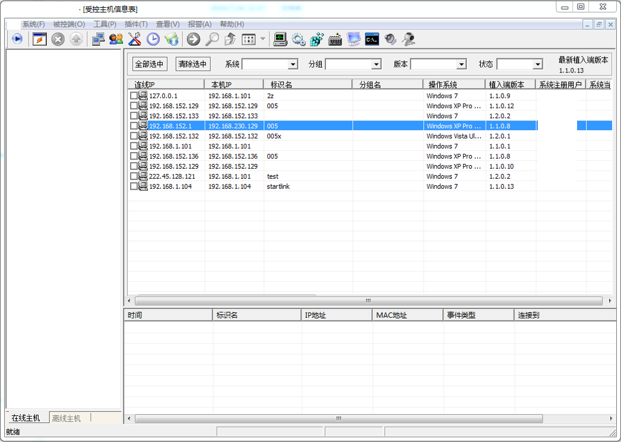621x442 pixels.
Task: Expand the 系统 filter dropdown
Action: click(293, 64)
